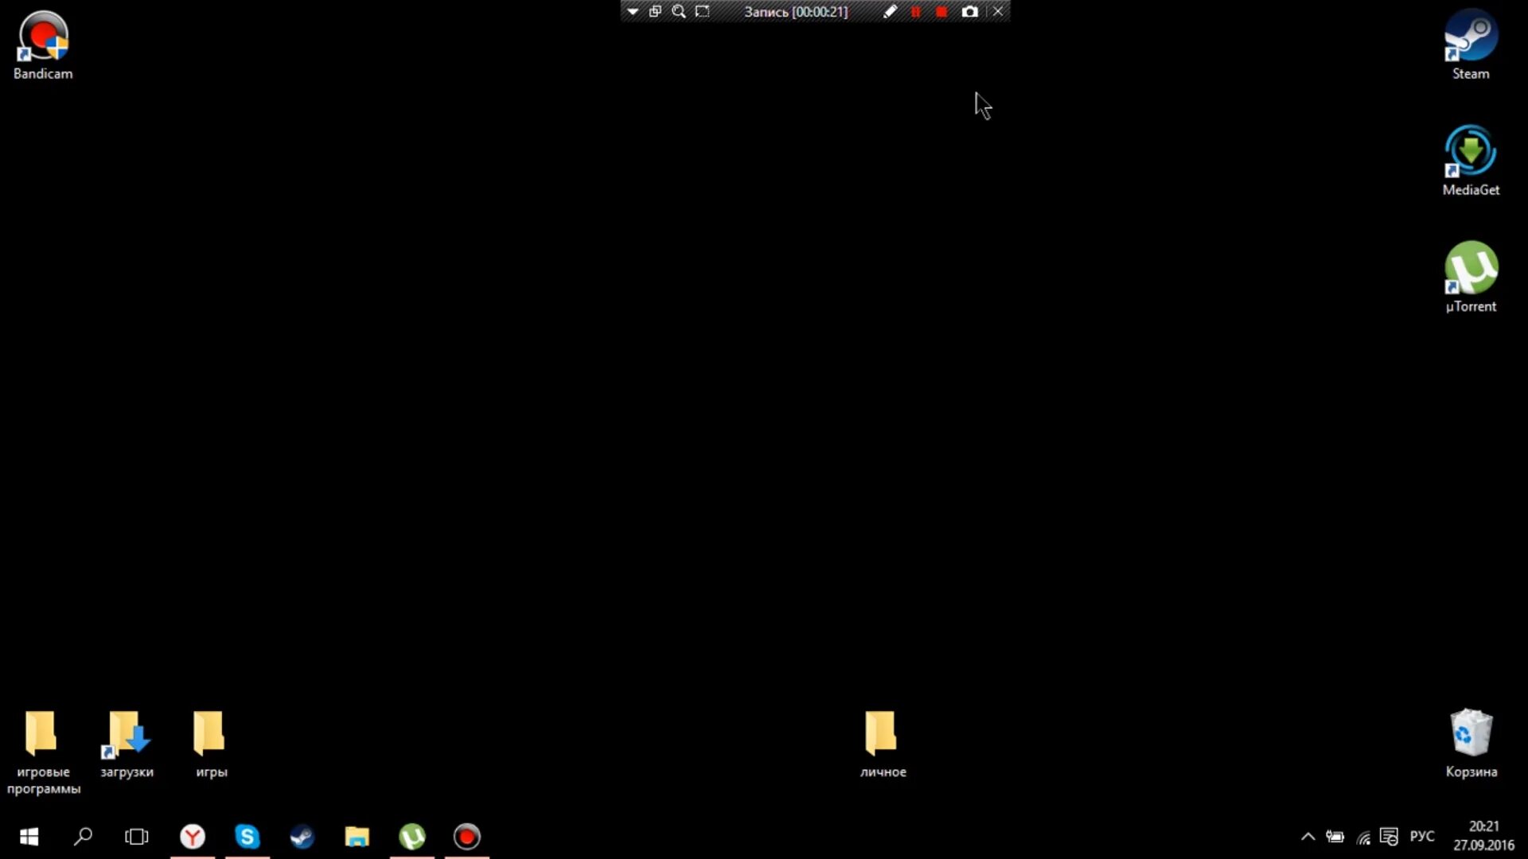
Task: Open игровые программы folder
Action: [x=43, y=731]
